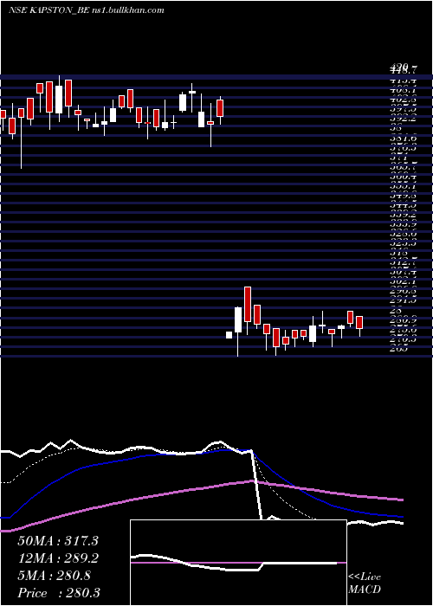Click the '<<Live MACD' label

(x=365, y=583)
